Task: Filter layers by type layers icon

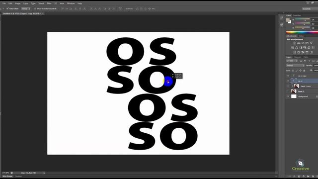Action: click(309, 61)
